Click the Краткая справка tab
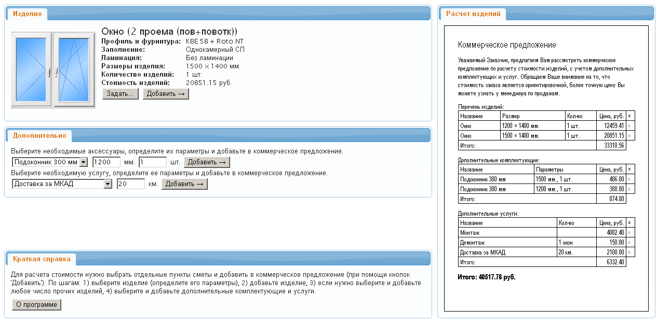 [42, 259]
